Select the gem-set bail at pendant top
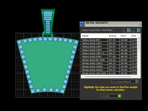Screen dimensions: 148x111 point(48,22)
